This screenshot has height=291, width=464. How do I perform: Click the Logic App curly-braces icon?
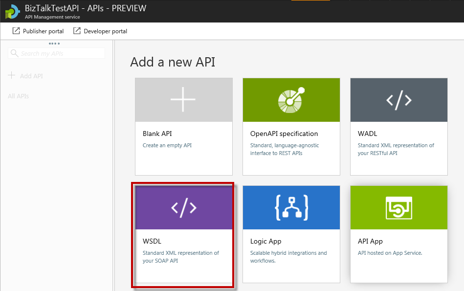[x=291, y=207]
